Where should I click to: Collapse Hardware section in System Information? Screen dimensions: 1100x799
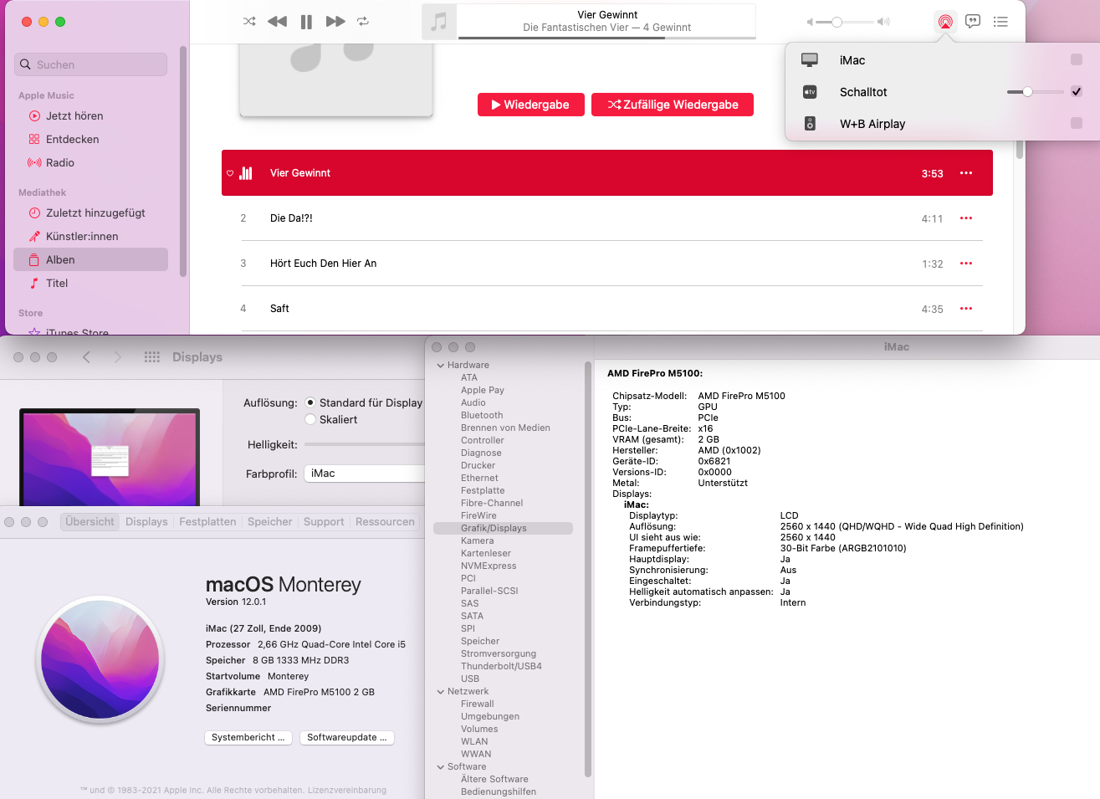(x=441, y=366)
